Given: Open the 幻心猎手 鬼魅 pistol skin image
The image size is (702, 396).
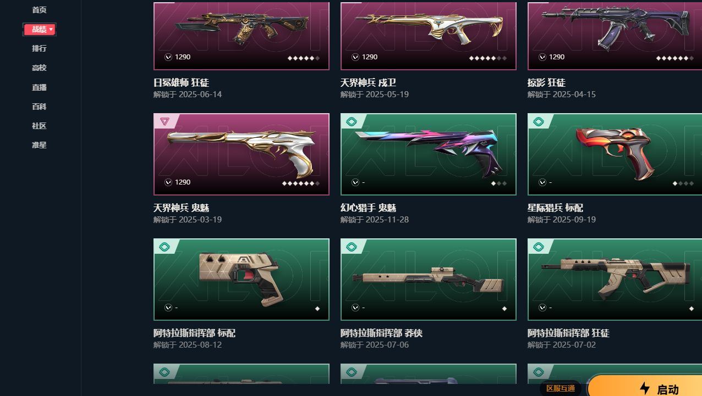Looking at the screenshot, I should [429, 154].
